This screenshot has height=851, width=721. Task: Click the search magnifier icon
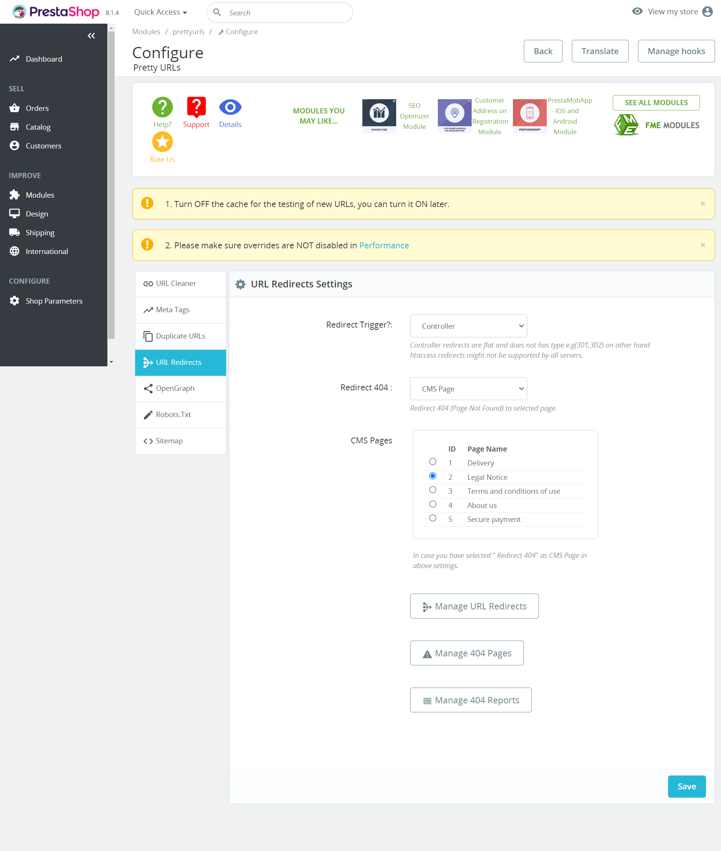(217, 12)
